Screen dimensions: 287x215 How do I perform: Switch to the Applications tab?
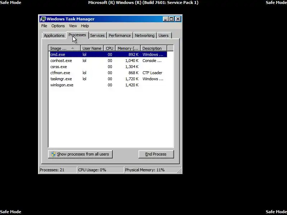click(x=54, y=35)
